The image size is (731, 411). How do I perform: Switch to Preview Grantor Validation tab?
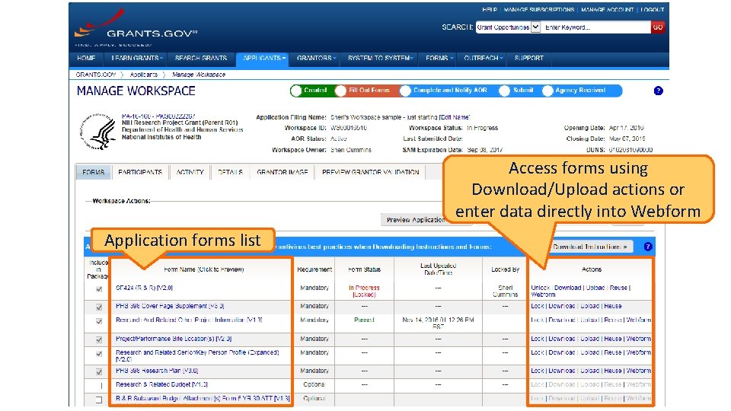[370, 172]
